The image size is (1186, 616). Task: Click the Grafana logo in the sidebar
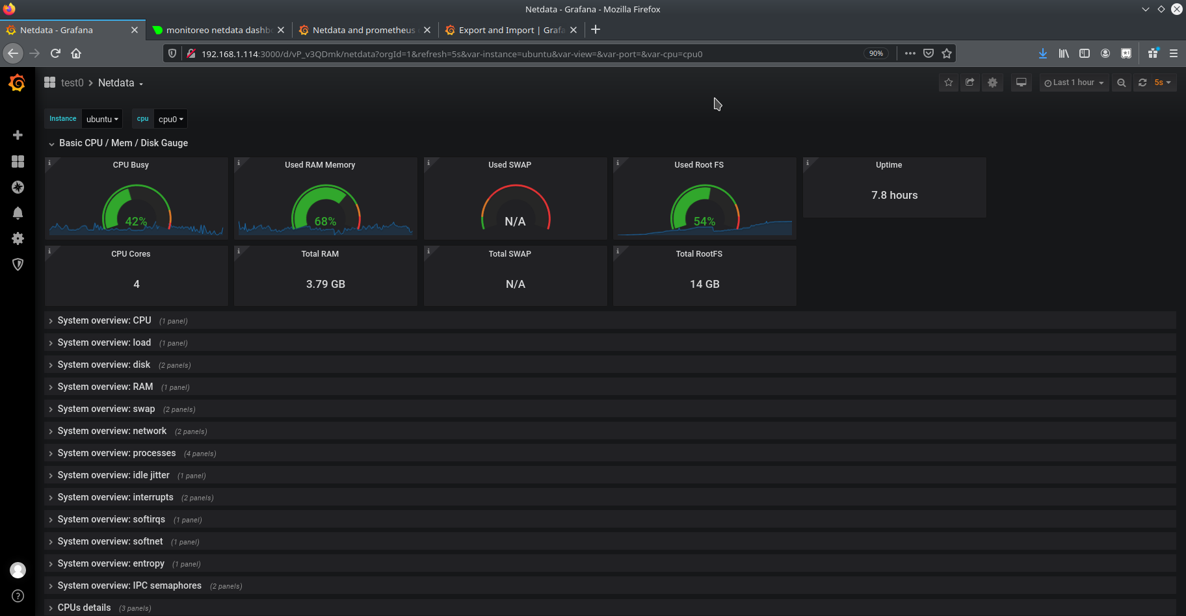pos(18,83)
